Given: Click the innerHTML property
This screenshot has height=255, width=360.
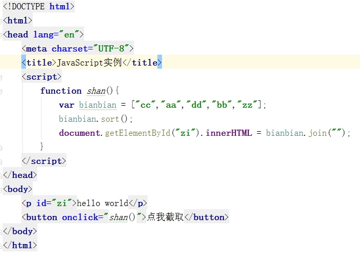Looking at the screenshot, I should [x=229, y=133].
